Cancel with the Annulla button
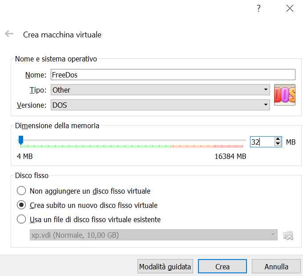The image size is (303, 276). pos(276,267)
